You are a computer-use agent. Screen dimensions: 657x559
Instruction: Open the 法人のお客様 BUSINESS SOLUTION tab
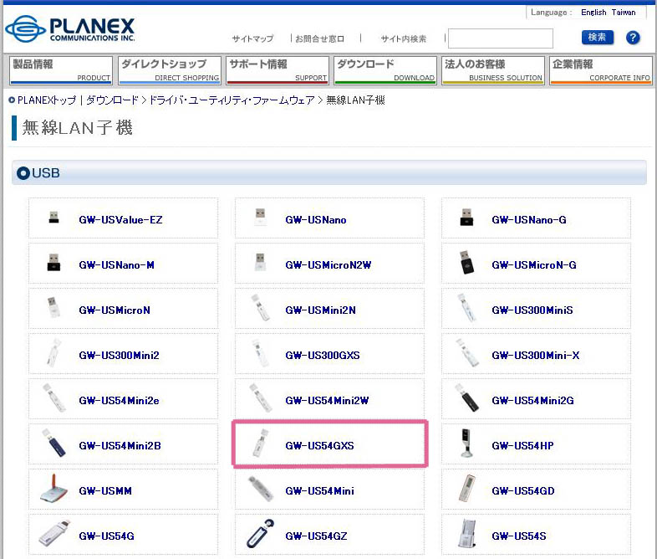coord(493,70)
